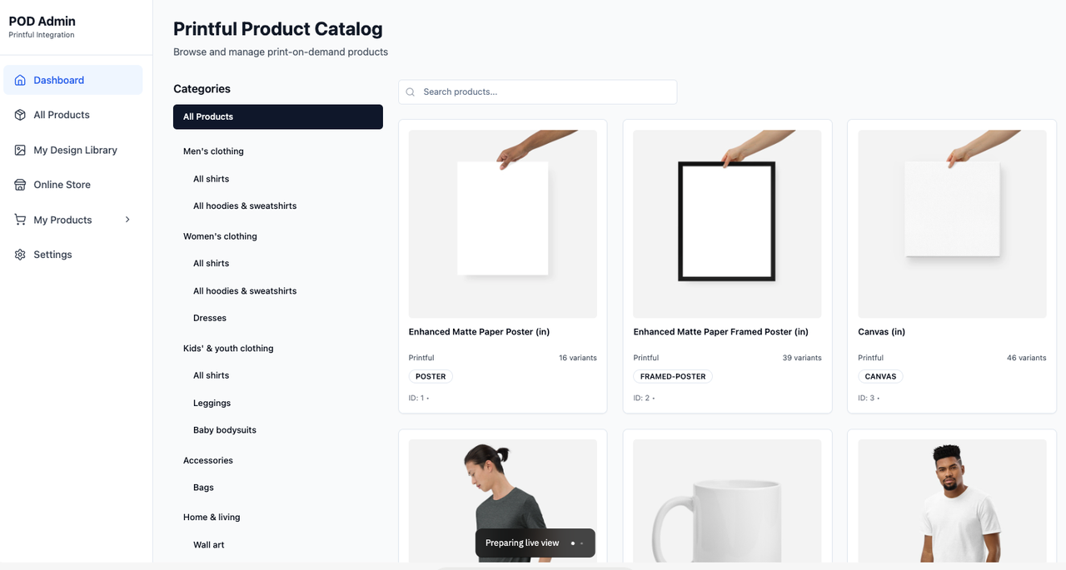Viewport: 1066px width, 570px height.
Task: Click the storefront icon for Online Store
Action: tap(19, 185)
